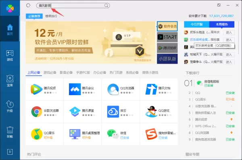Select the 系统必备 category tab
242x160 pixels.
point(132,73)
